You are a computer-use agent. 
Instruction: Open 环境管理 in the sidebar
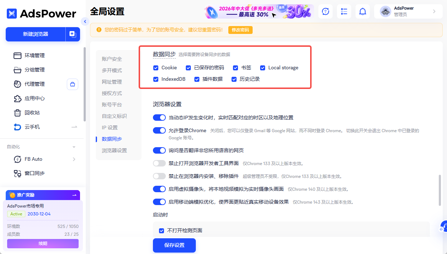click(35, 55)
